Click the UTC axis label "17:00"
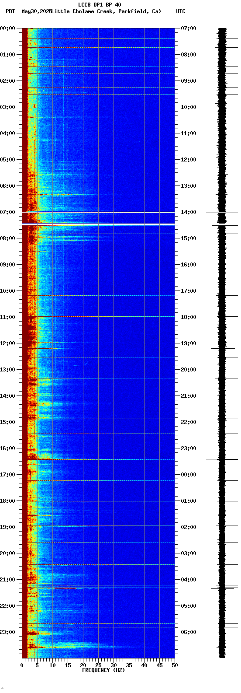This screenshot has width=241, height=693. (189, 291)
